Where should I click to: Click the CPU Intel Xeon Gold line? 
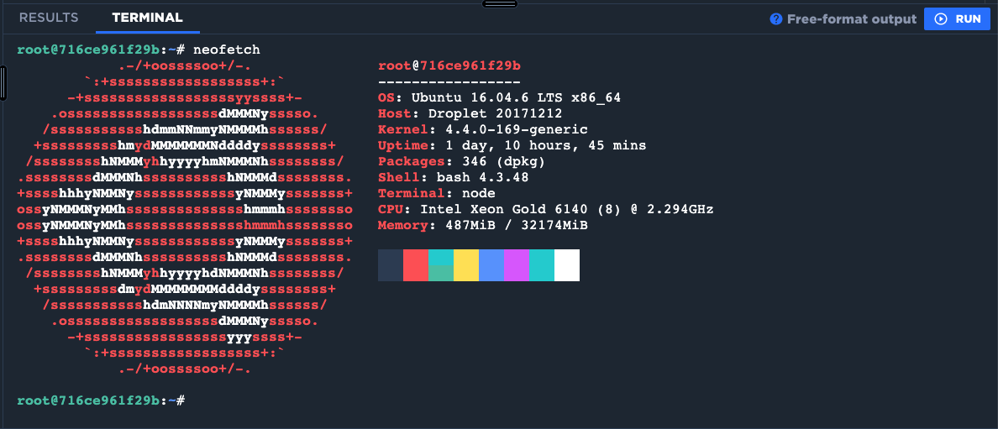545,209
